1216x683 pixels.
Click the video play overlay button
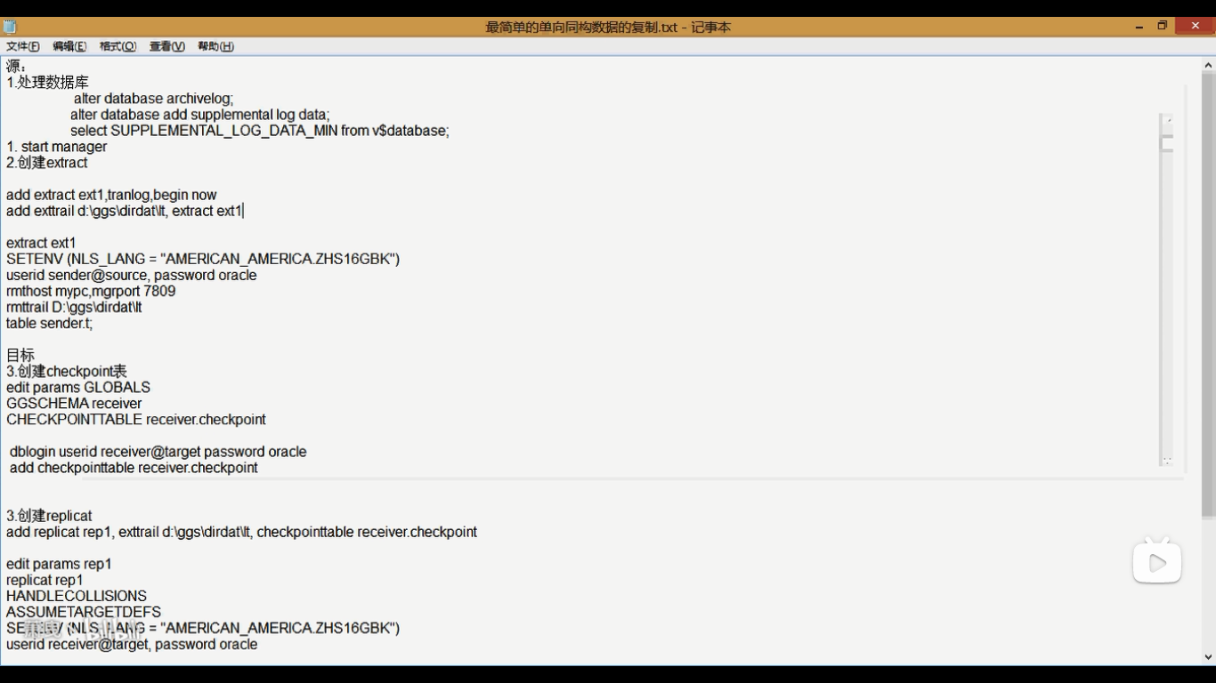[1157, 562]
